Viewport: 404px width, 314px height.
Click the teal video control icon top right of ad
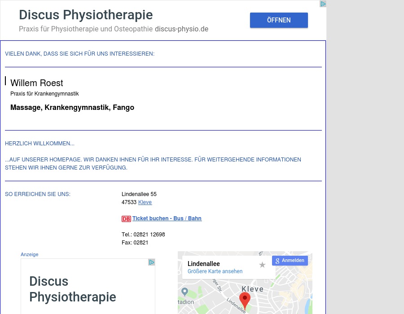[322, 4]
